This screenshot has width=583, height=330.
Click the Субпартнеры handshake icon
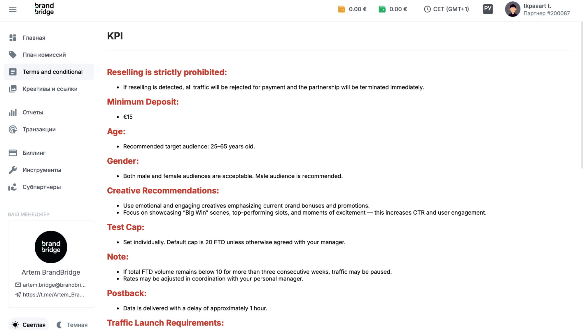point(13,187)
